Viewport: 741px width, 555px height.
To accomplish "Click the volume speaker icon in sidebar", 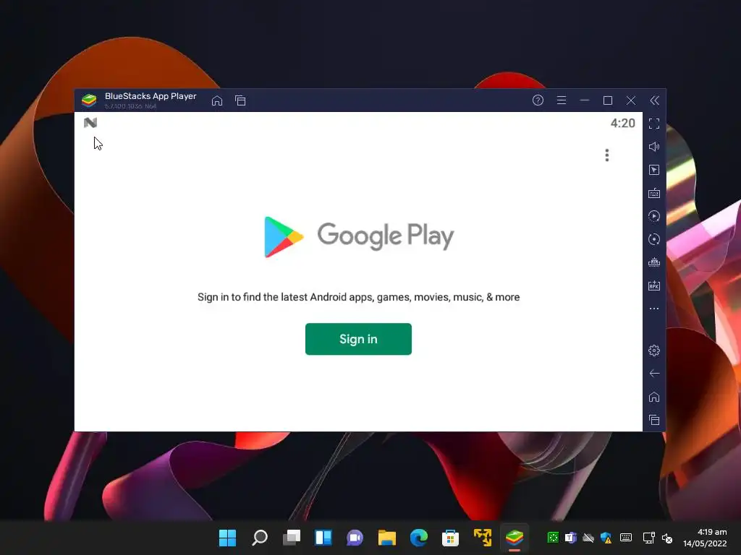I will 654,147.
